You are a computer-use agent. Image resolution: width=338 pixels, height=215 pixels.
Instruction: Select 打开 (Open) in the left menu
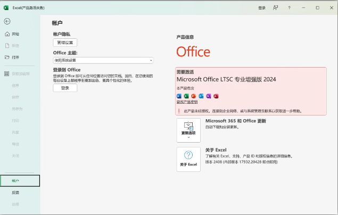[15, 57]
